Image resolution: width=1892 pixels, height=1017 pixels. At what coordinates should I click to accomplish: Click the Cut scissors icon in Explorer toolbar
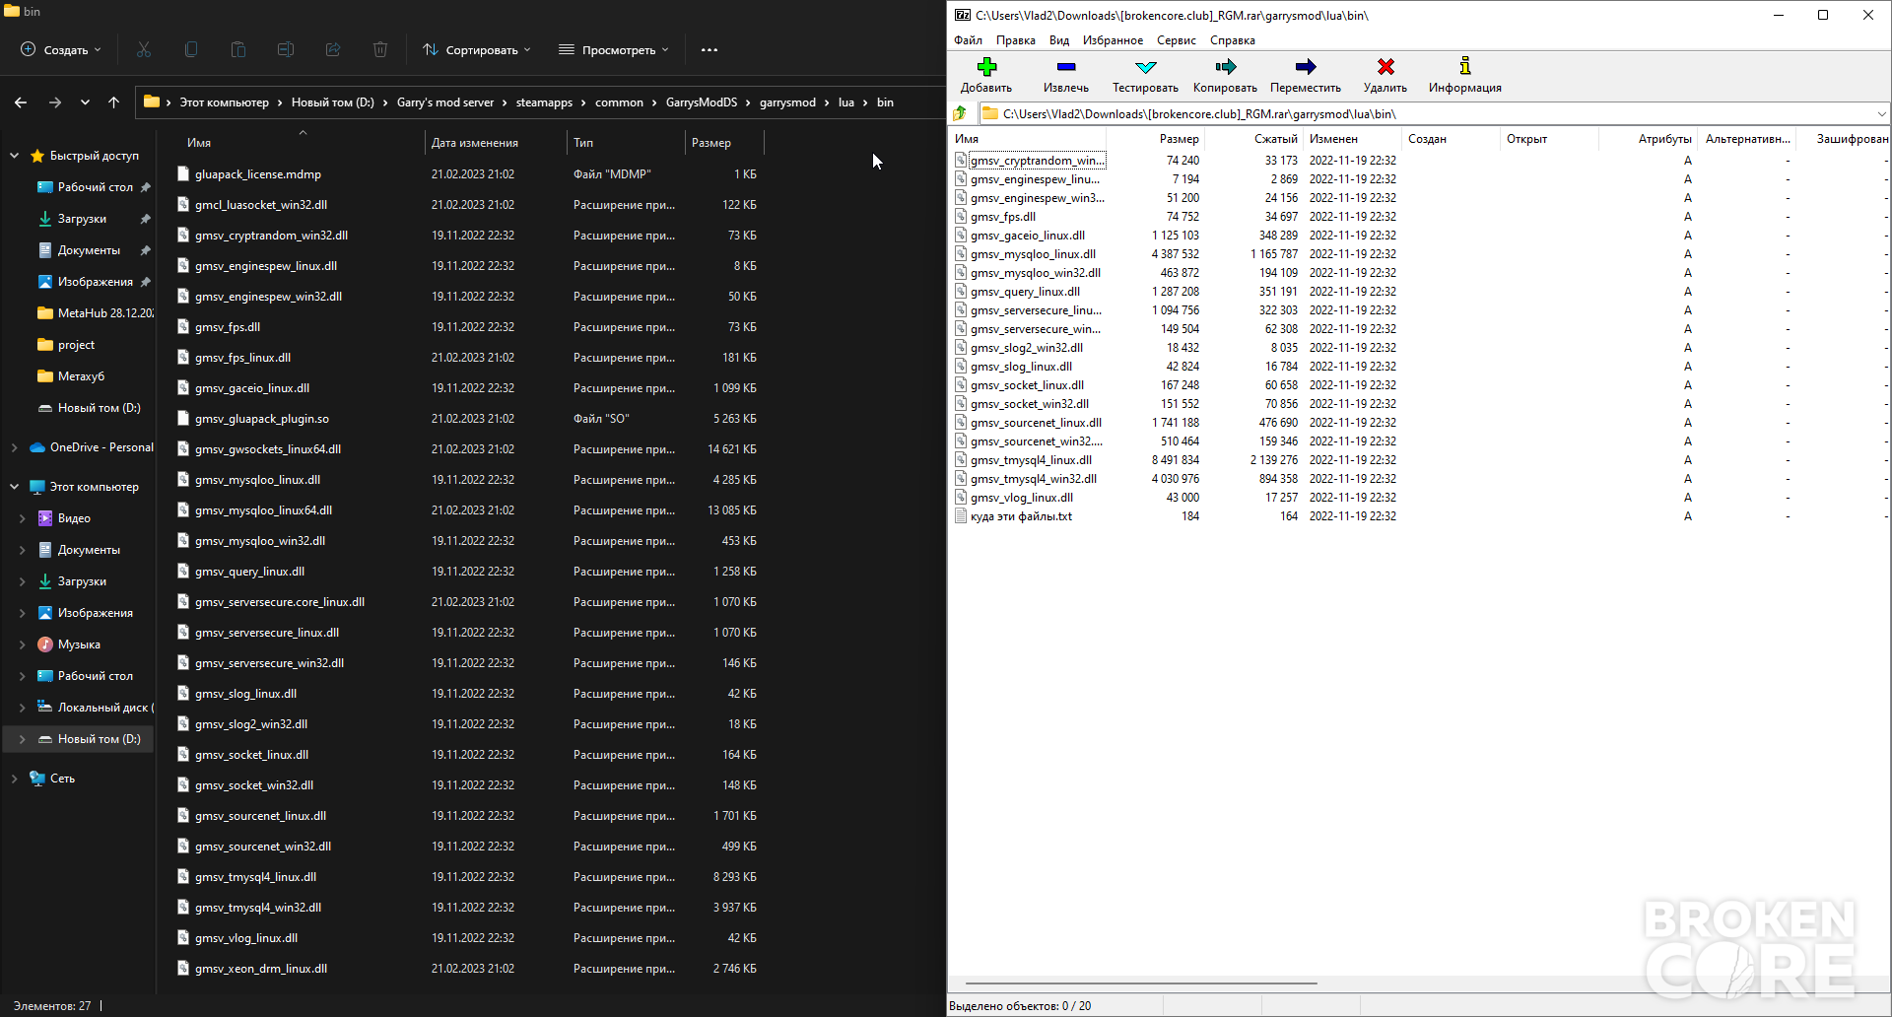pos(144,49)
